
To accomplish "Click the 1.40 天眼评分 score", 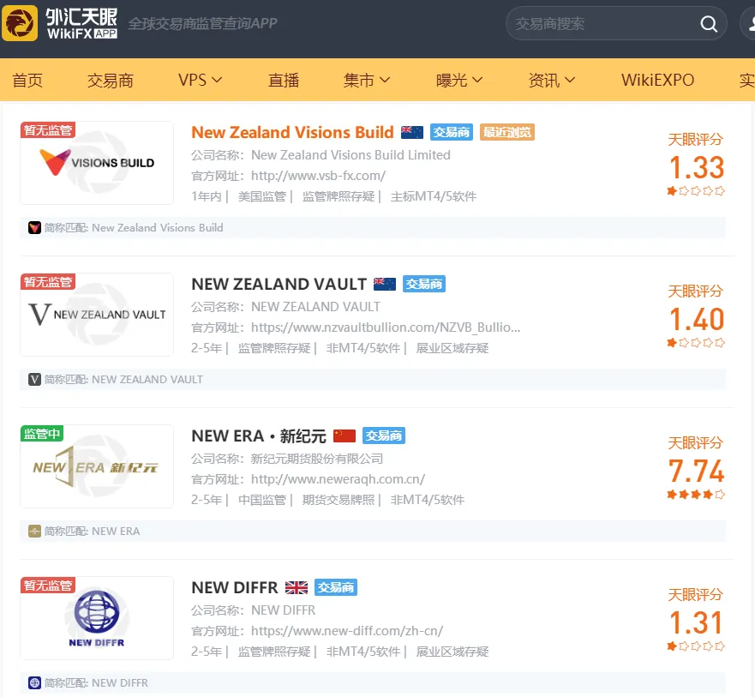I will 696,320.
